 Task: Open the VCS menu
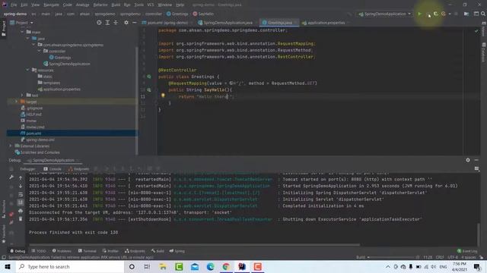(x=151, y=5)
